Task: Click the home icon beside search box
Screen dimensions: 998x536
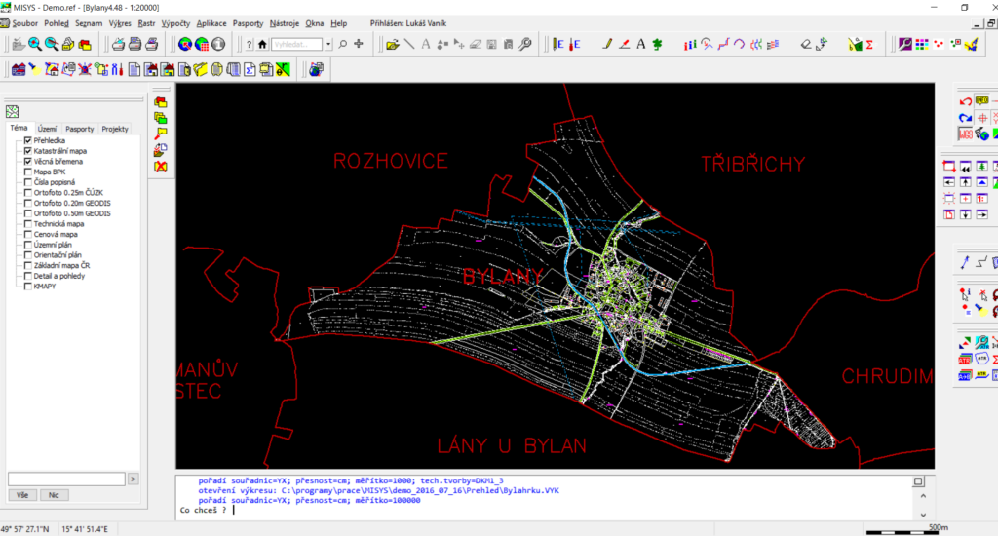Action: click(x=263, y=44)
